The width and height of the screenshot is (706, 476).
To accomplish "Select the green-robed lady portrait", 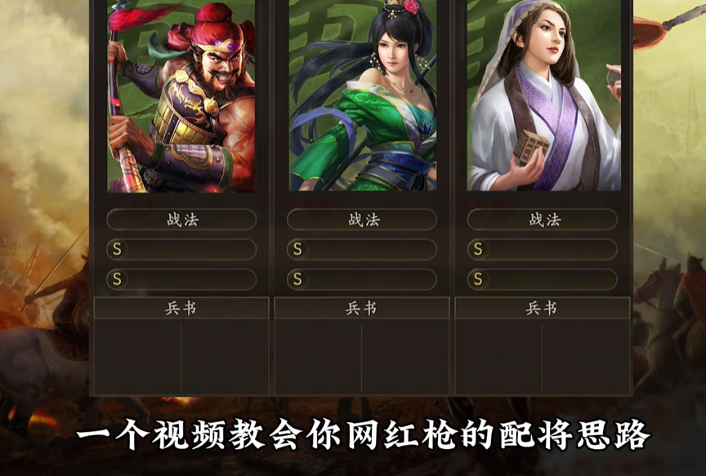I will (x=363, y=96).
